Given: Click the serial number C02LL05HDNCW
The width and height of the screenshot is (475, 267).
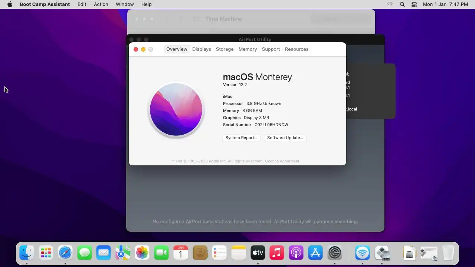Looking at the screenshot, I should [x=271, y=125].
